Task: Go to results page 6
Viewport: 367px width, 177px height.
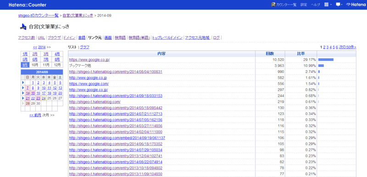Action: (337, 47)
